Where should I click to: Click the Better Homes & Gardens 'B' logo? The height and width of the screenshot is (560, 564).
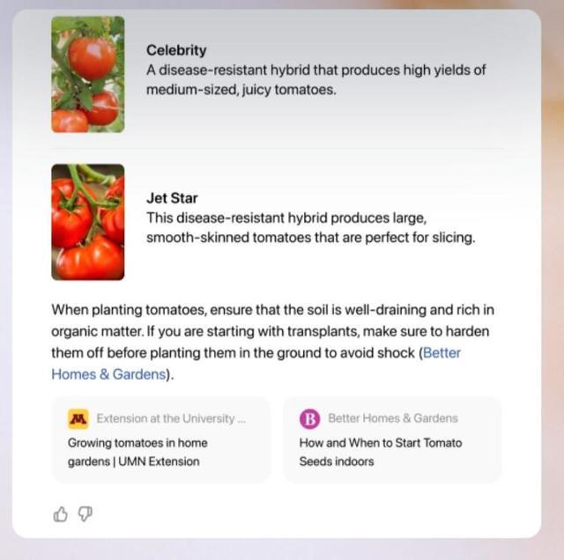coord(309,418)
